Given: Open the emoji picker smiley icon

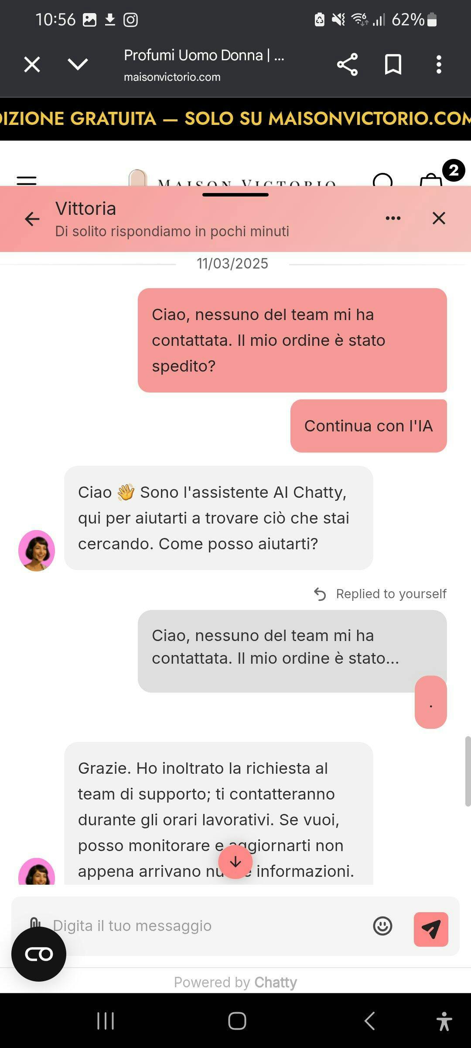Looking at the screenshot, I should click(x=383, y=926).
